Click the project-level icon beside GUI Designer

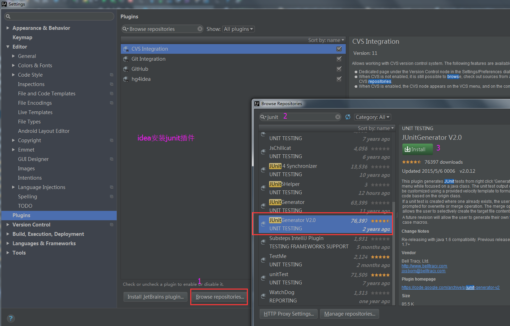[111, 159]
